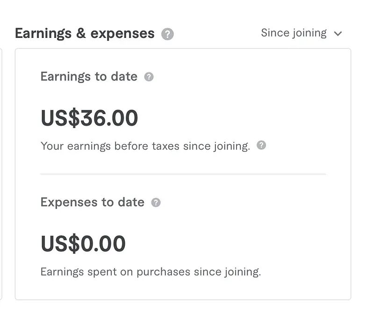Click the Earnings to date label

pos(89,77)
